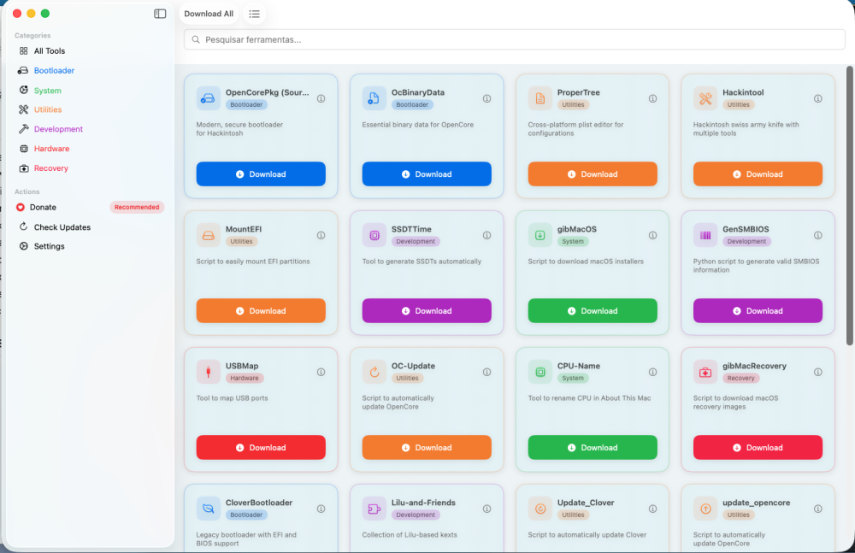Screen dimensions: 855x553
Task: Click the Hackintool wrench icon
Action: 705,98
